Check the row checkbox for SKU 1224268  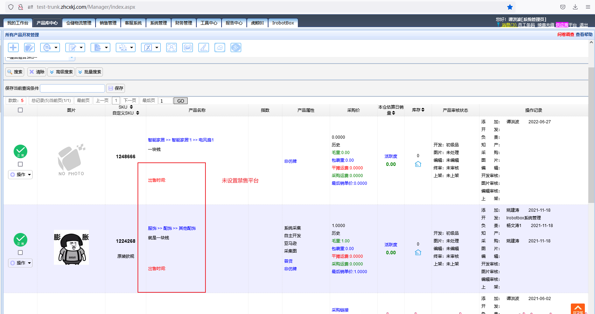[20, 253]
